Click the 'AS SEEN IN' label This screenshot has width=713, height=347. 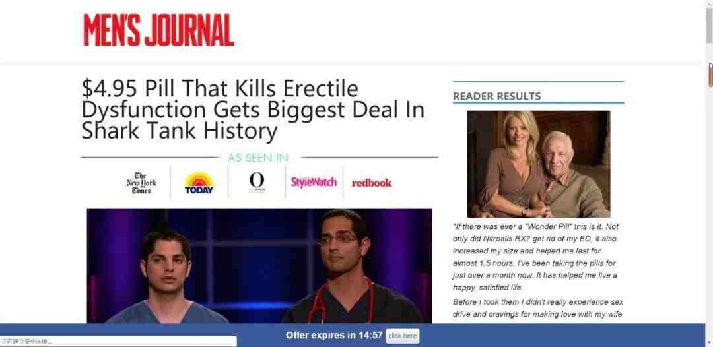point(258,158)
